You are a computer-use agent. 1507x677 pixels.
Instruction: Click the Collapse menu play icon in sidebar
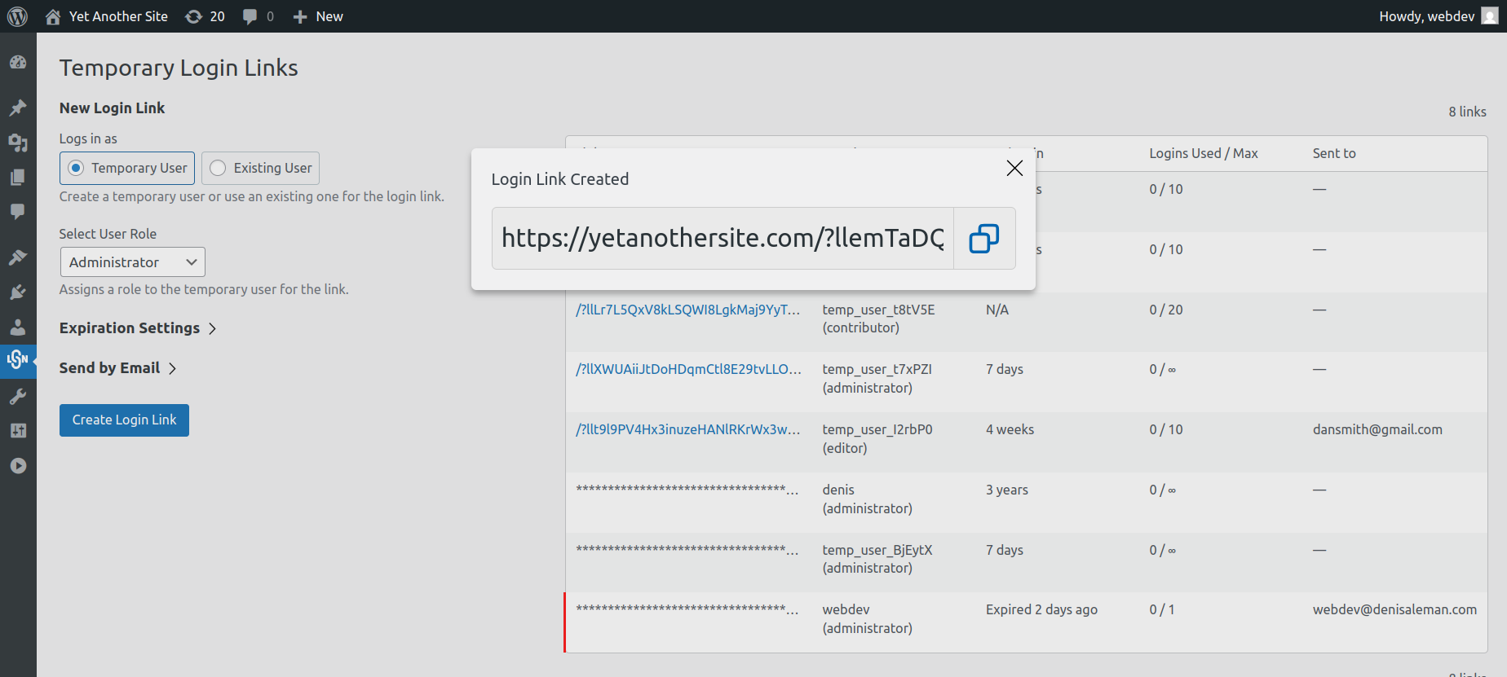click(18, 466)
